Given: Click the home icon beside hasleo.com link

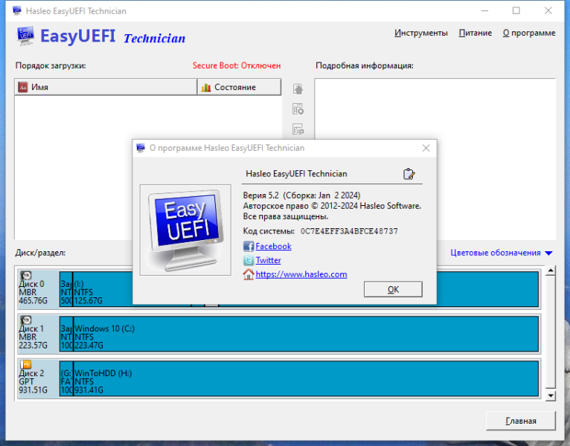Looking at the screenshot, I should (x=249, y=274).
